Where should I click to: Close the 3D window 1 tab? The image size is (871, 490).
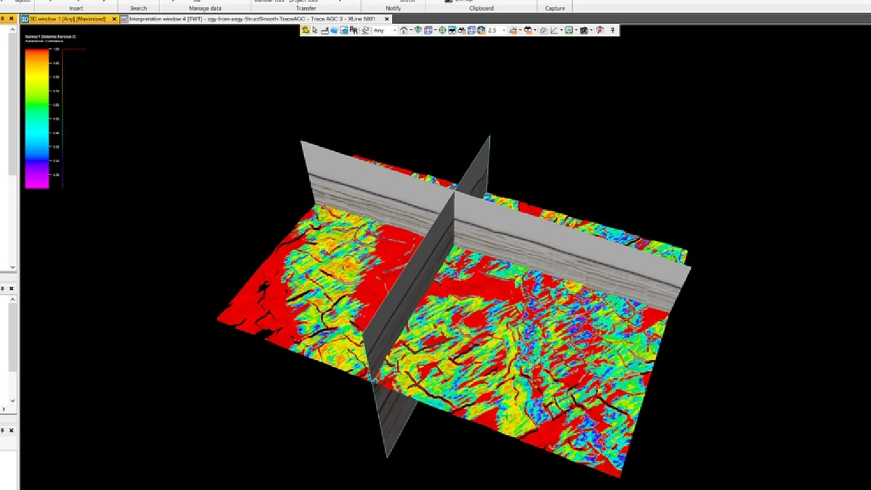(115, 19)
